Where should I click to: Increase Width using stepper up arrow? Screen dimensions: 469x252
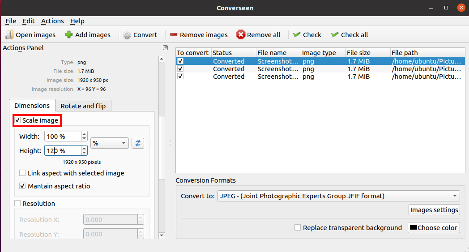pos(84,134)
